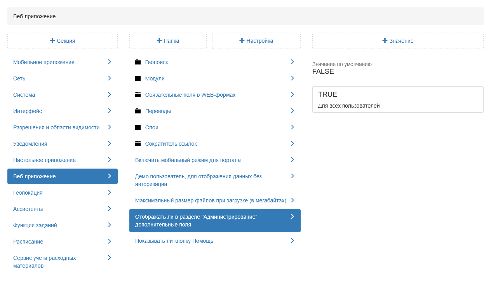Click the folder icon beside Обязательные поля в WEB-формах
The width and height of the screenshot is (491, 282).
[138, 95]
